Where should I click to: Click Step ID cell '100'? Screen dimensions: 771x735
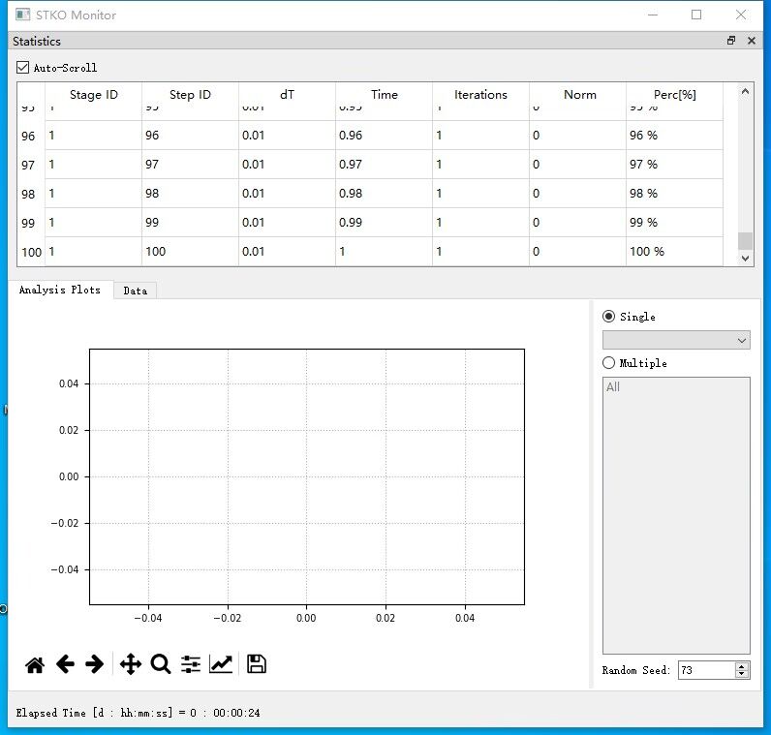pyautogui.click(x=190, y=251)
